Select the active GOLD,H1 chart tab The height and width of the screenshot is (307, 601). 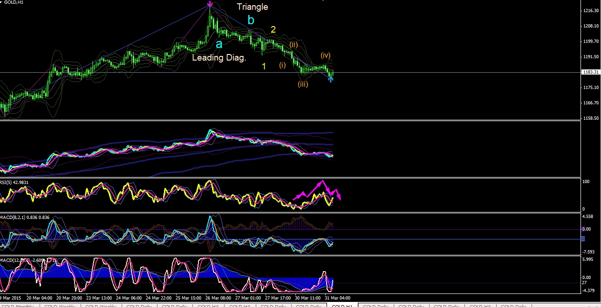[x=342, y=305]
